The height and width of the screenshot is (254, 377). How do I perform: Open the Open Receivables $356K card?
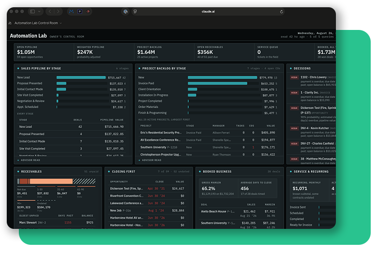[x=224, y=52]
